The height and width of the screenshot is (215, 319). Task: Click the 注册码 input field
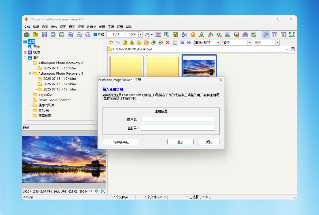[x=177, y=128]
